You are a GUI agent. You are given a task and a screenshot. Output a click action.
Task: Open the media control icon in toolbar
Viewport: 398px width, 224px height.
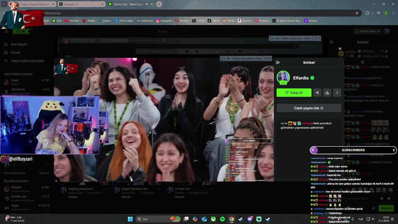pos(378,13)
